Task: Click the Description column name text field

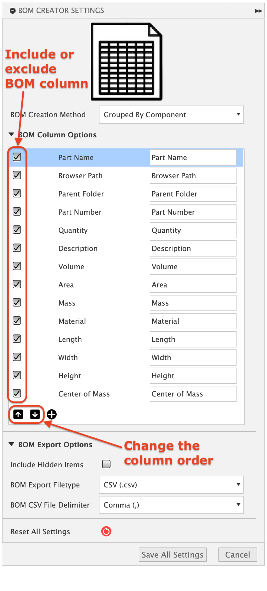Action: tap(193, 248)
